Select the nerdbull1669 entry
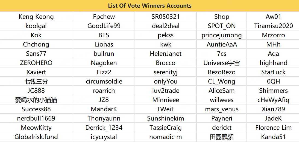299x142 pixels. [x=36, y=118]
